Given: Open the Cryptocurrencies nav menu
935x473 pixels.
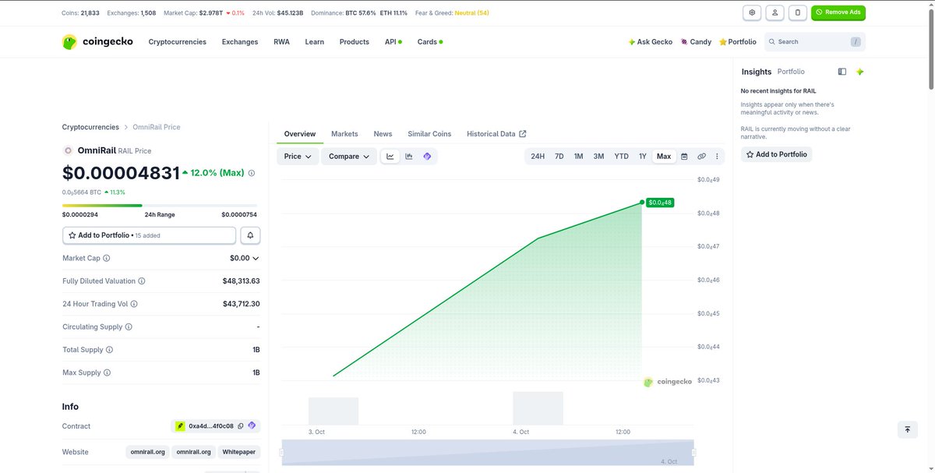Looking at the screenshot, I should point(178,42).
